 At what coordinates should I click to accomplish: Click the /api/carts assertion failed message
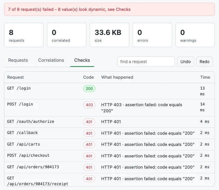point(148,145)
